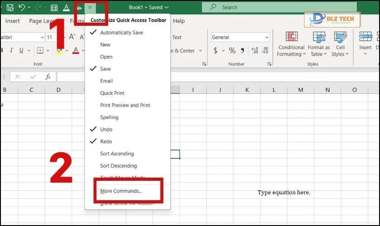Open the Cell Styles gallery
Image resolution: width=380 pixels, height=226 pixels.
coord(340,44)
